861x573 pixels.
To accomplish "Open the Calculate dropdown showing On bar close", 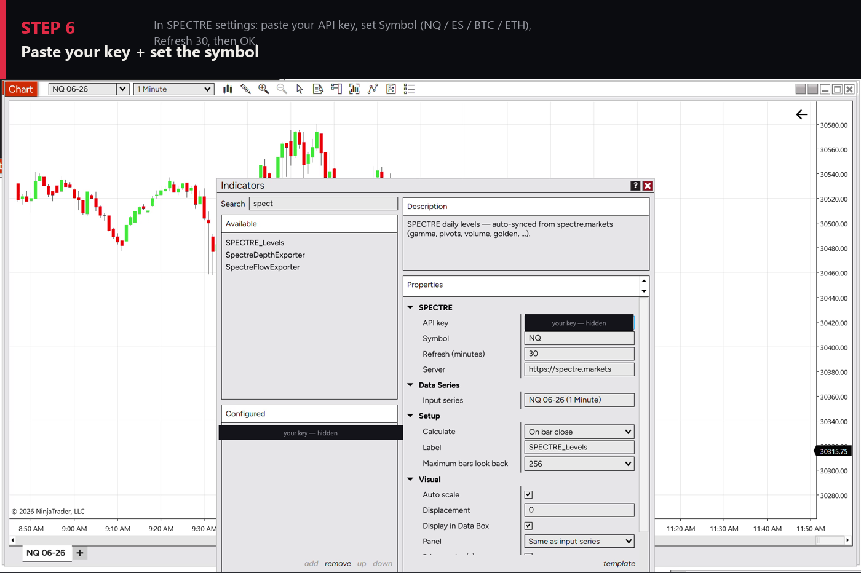I will (x=579, y=432).
